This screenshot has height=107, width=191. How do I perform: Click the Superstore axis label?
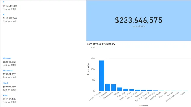point(139,95)
